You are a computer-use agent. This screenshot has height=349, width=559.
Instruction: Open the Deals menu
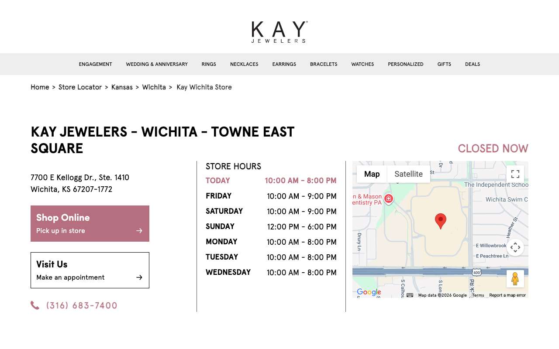tap(473, 64)
